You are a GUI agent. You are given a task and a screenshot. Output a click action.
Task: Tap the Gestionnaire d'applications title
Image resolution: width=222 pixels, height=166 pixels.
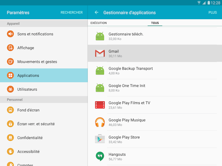[x=129, y=13]
